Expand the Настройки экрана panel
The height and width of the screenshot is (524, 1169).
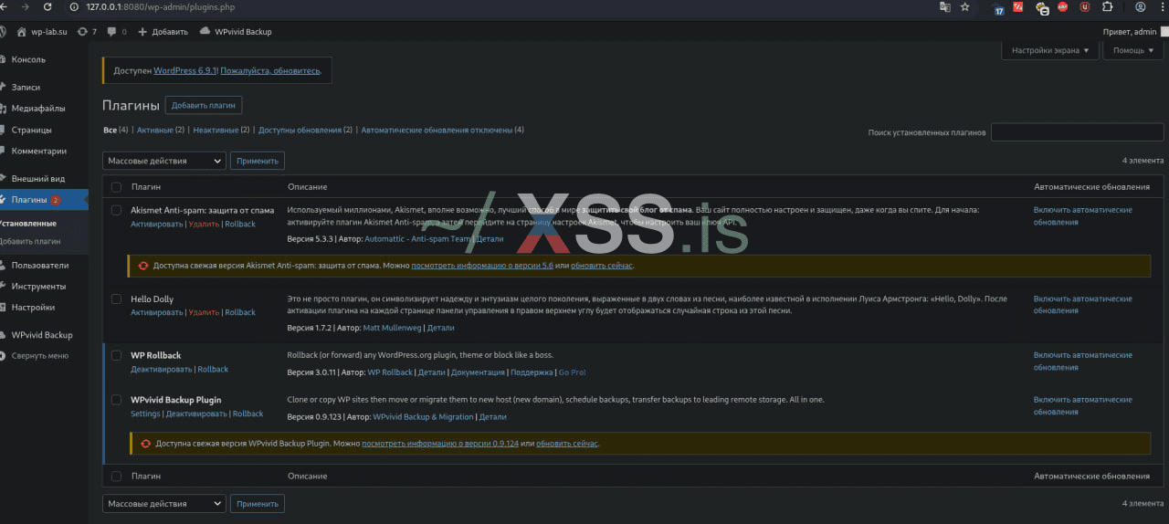click(x=1051, y=50)
